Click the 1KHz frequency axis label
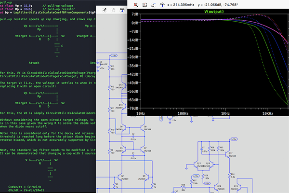Screen dimensions: 289x193 225,113
